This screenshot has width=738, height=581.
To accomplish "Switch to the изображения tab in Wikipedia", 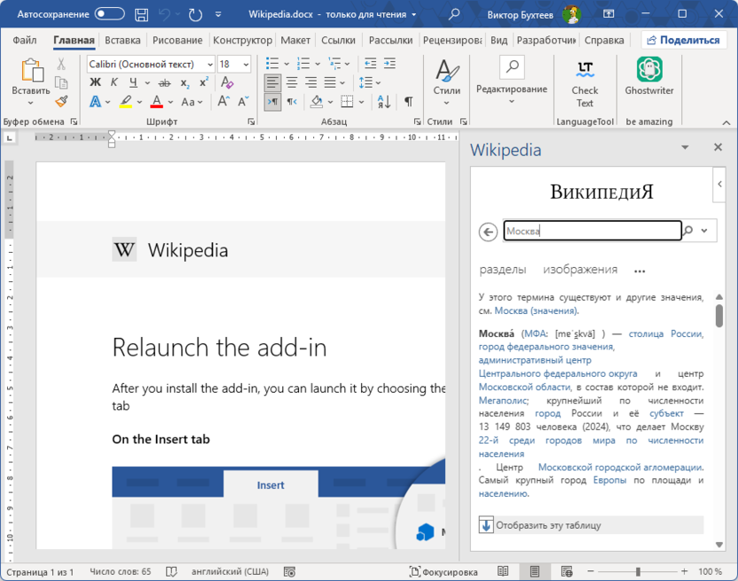I will (x=580, y=270).
